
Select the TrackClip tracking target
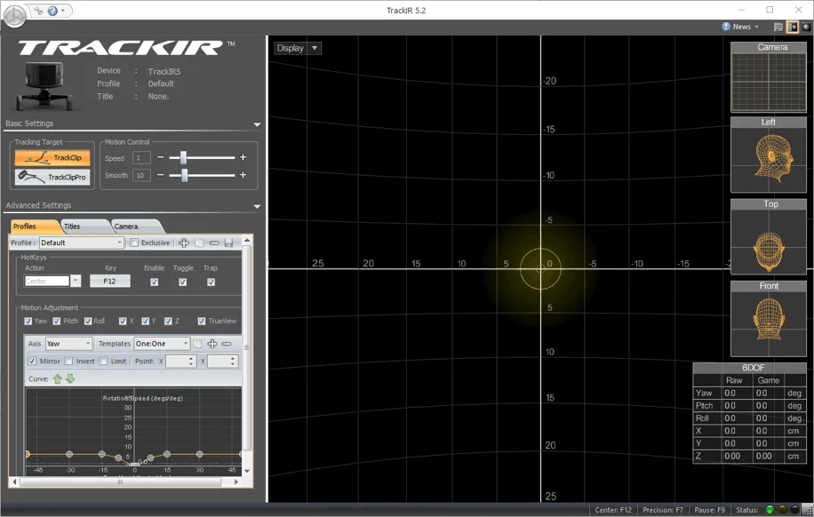[52, 158]
